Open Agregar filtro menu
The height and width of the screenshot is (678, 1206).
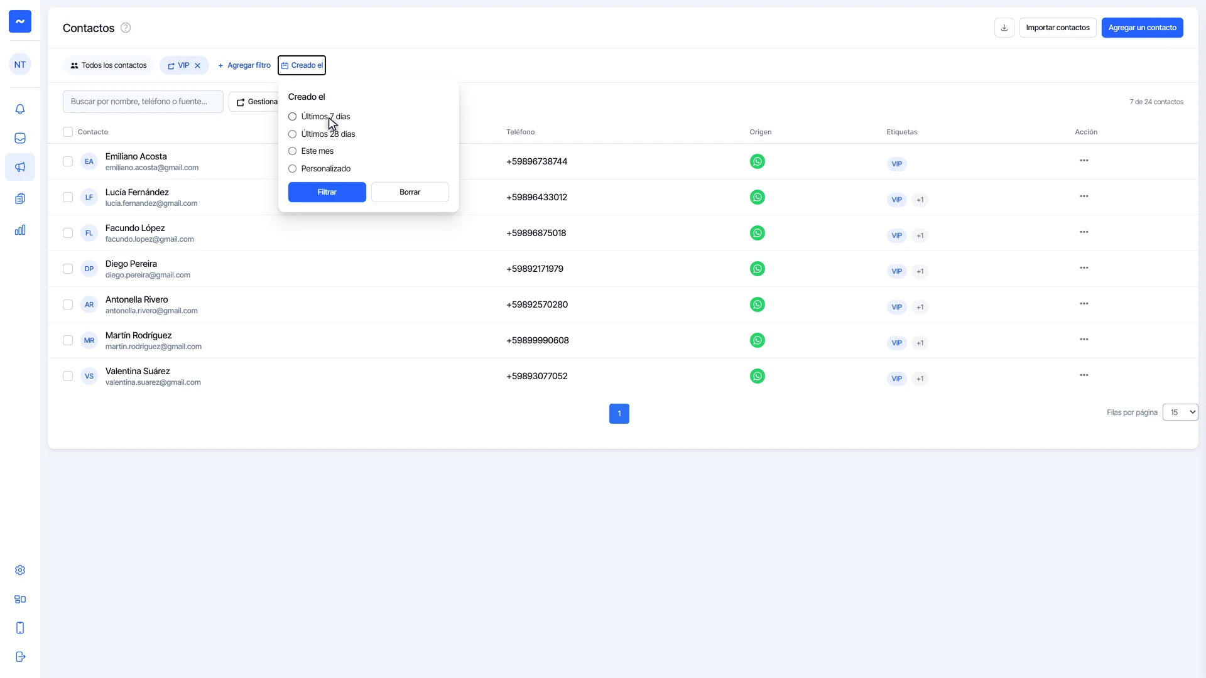(244, 65)
